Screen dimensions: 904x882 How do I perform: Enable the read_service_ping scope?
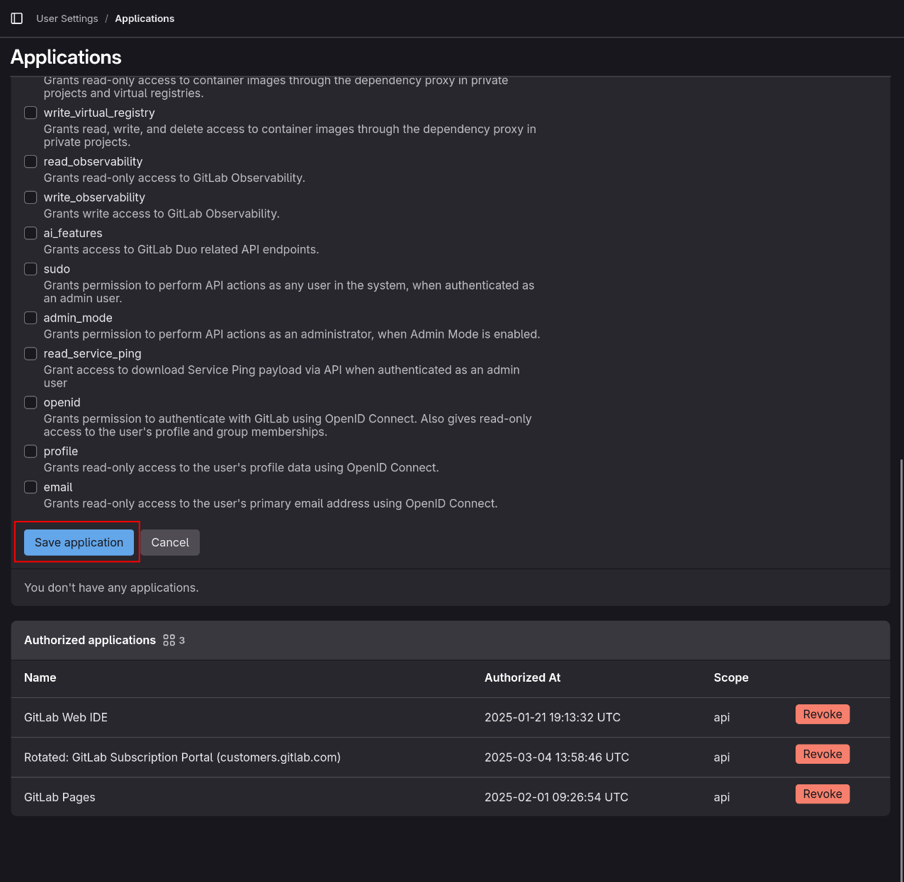(30, 353)
